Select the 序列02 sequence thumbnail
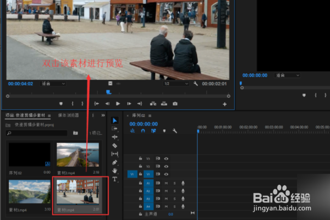 30,155
